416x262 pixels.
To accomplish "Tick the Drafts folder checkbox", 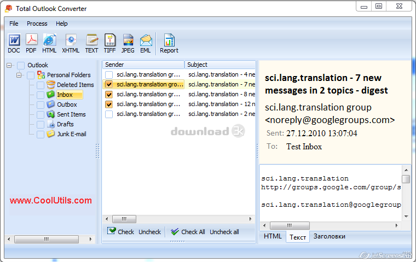I will pos(41,124).
